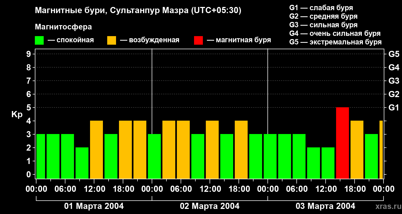Click the '12:00' time label of 03 Марта
The height and width of the screenshot is (214, 402).
326,189
